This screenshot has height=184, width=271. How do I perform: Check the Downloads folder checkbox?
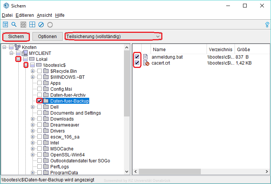click(40, 119)
